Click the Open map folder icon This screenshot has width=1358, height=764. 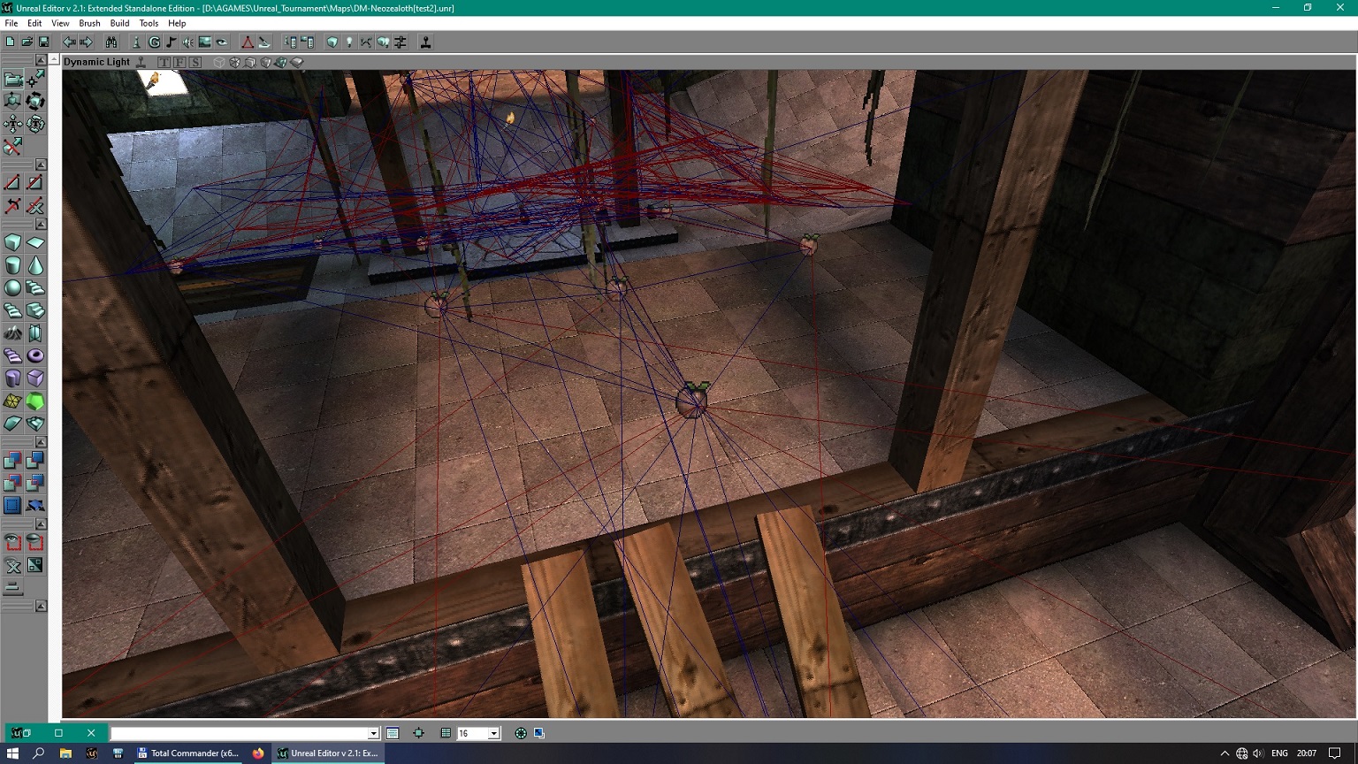click(27, 42)
